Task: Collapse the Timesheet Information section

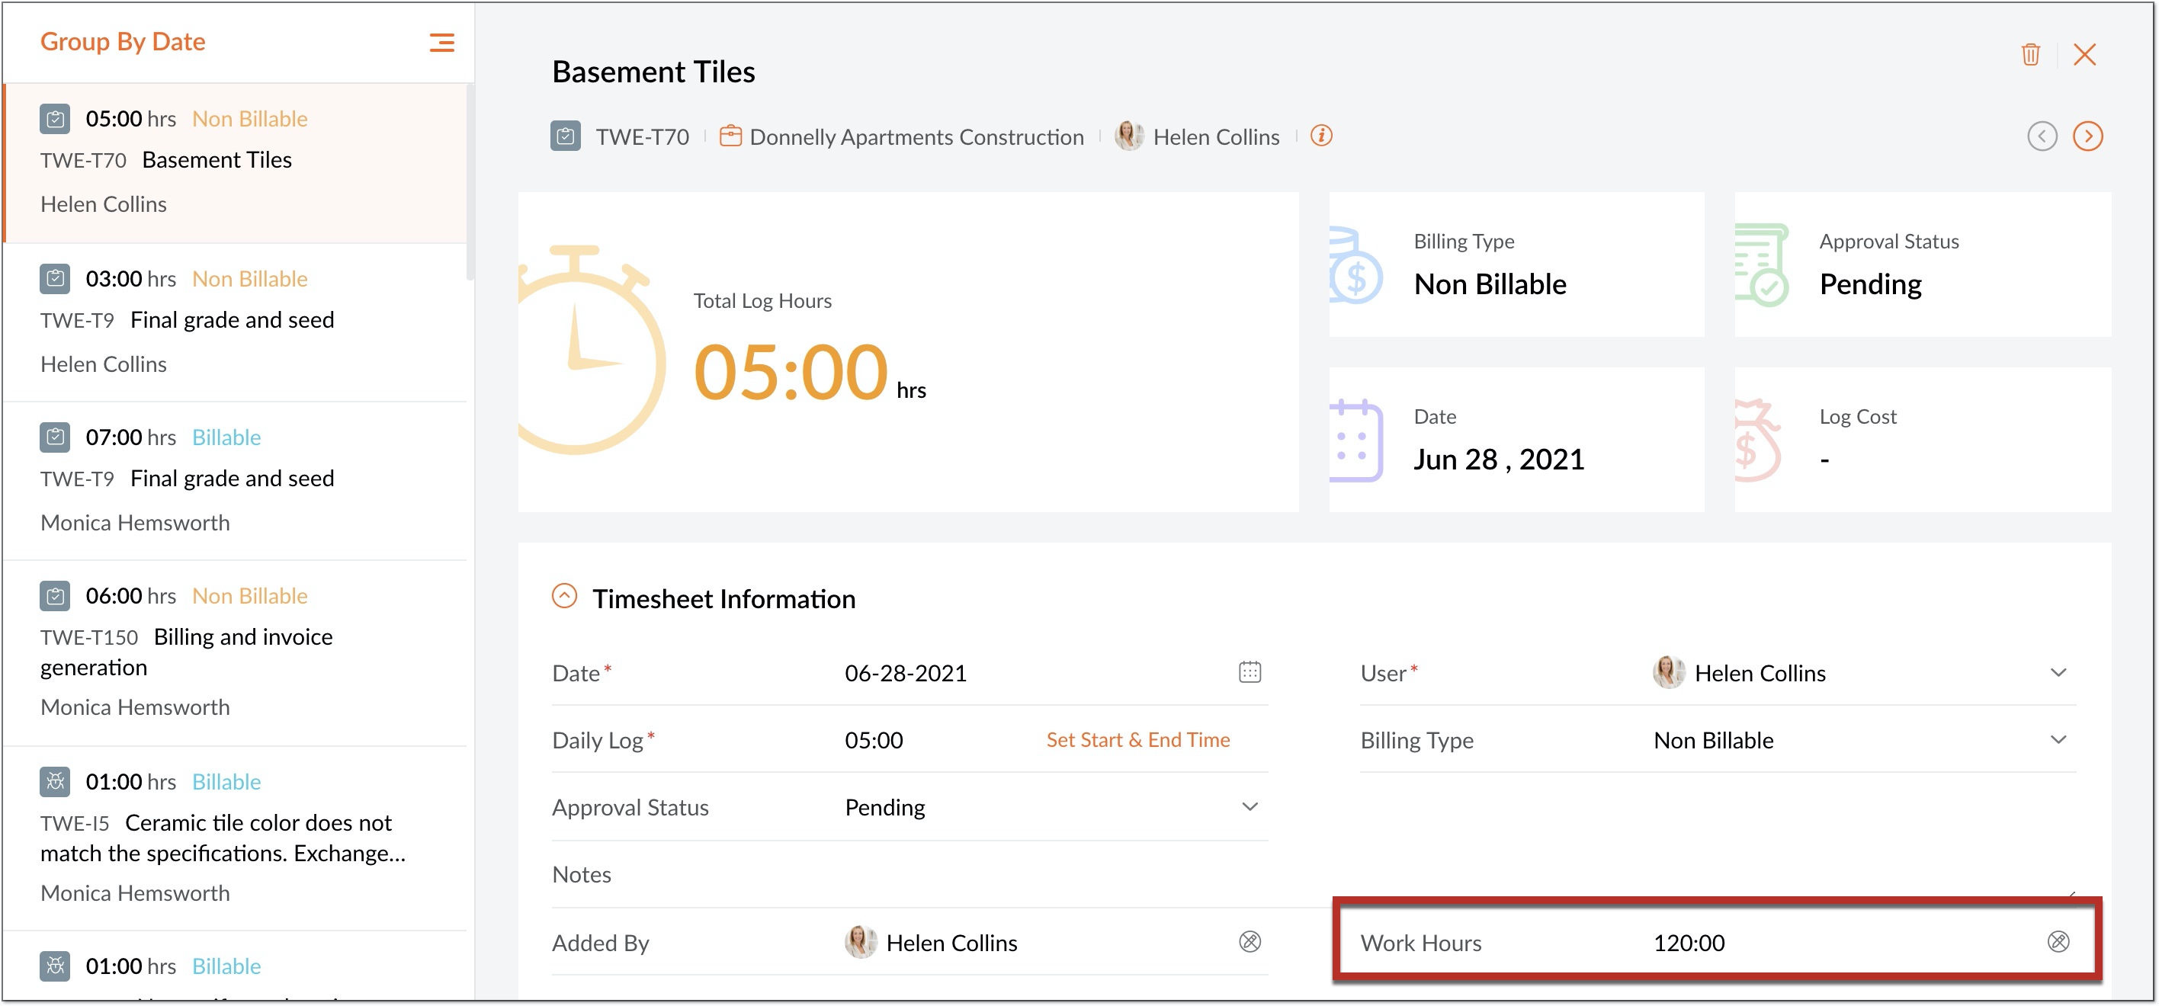Action: pos(564,597)
